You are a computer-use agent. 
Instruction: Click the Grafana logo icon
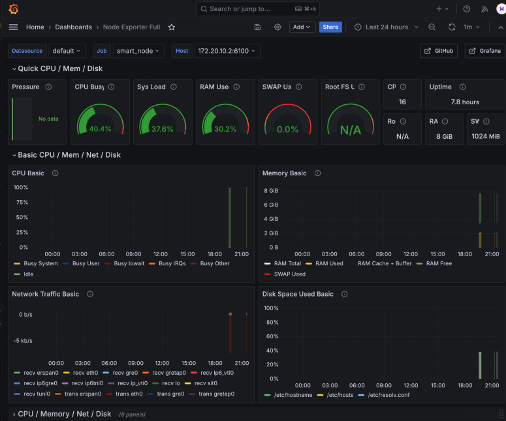[14, 8]
